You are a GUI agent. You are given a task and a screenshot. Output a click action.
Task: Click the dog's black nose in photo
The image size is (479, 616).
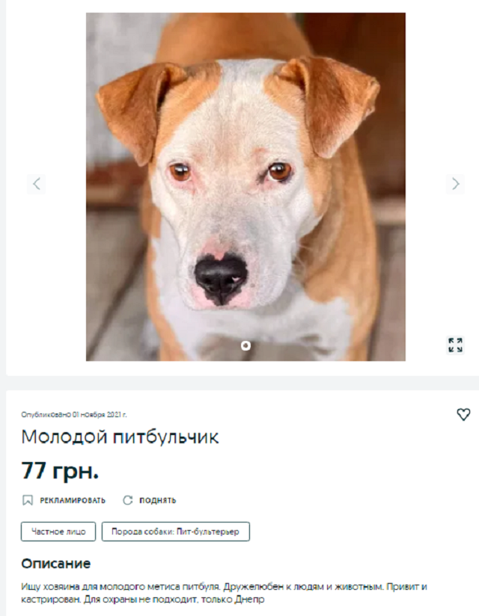click(x=222, y=278)
